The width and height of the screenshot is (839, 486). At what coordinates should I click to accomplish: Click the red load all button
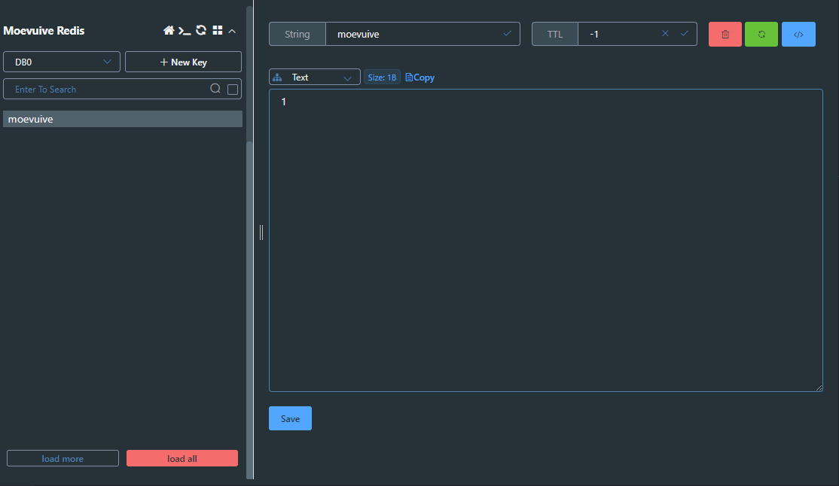182,458
